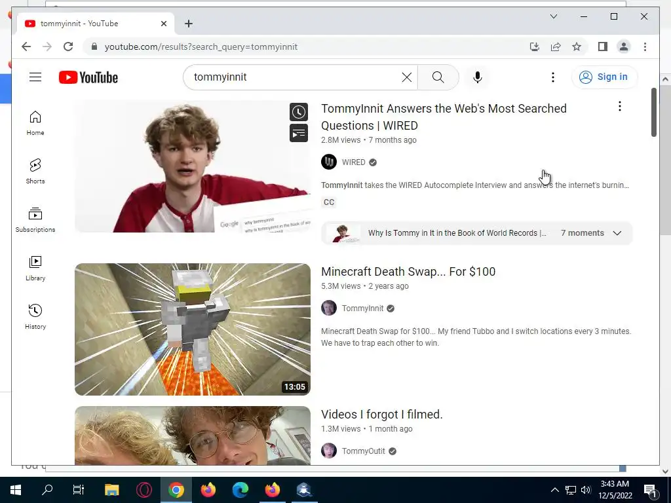The image size is (671, 503).
Task: Open Windows Start menu
Action: click(x=16, y=490)
